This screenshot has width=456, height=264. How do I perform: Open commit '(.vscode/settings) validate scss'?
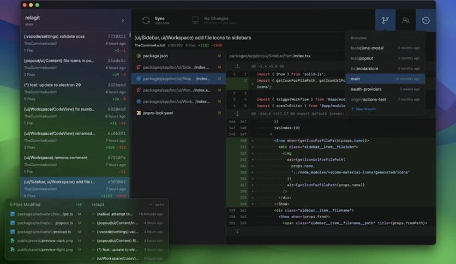click(x=75, y=43)
